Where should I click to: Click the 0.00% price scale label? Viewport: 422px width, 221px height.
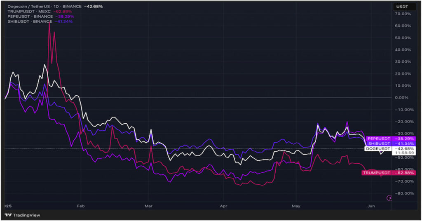click(x=401, y=97)
